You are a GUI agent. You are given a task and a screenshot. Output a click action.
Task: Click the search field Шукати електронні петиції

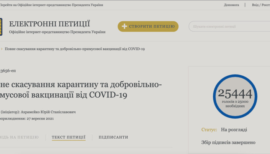pos(229,27)
